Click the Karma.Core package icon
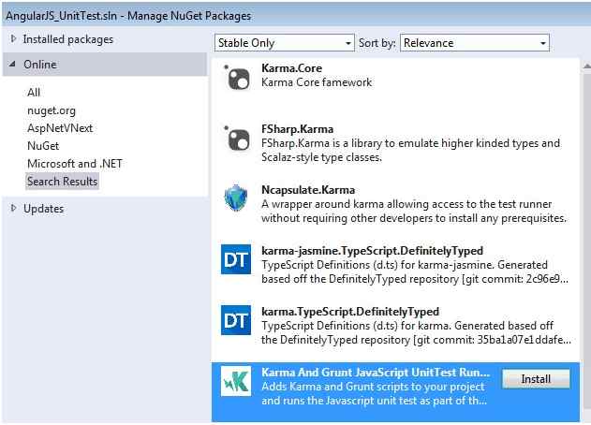Screen dimensions: 591x425 pyautogui.click(x=237, y=78)
